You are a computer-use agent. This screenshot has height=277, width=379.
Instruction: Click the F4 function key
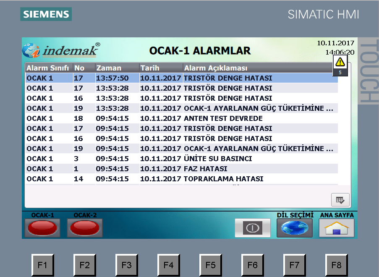click(x=168, y=265)
